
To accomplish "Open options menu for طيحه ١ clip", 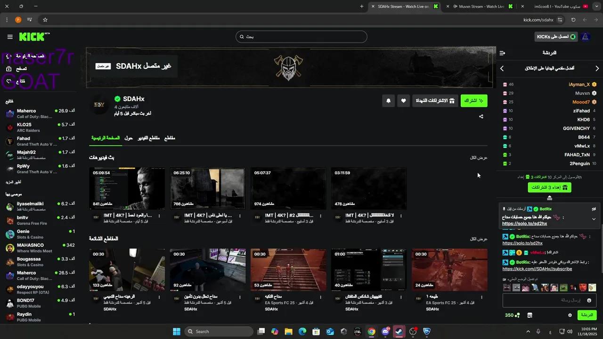I will click(481, 297).
